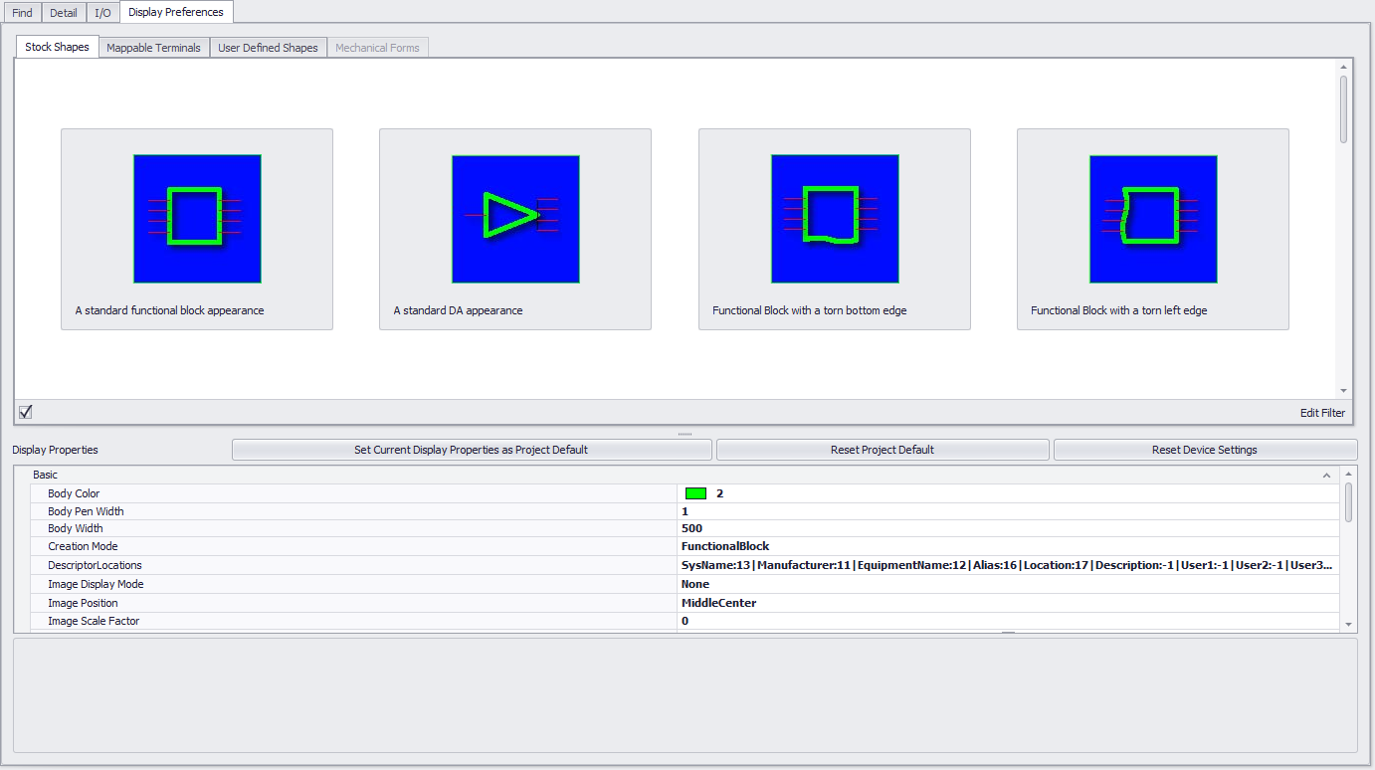Screen dimensions: 1375x770
Task: Select the Body Pen Width property
Action: click(x=86, y=511)
